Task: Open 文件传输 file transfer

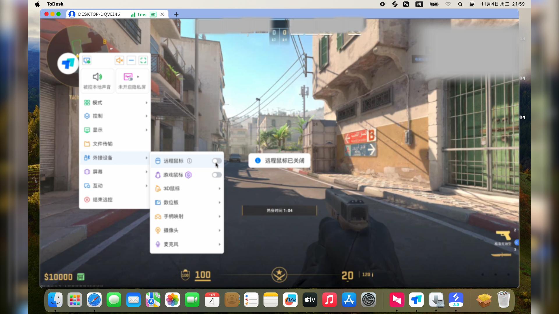Action: [102, 144]
